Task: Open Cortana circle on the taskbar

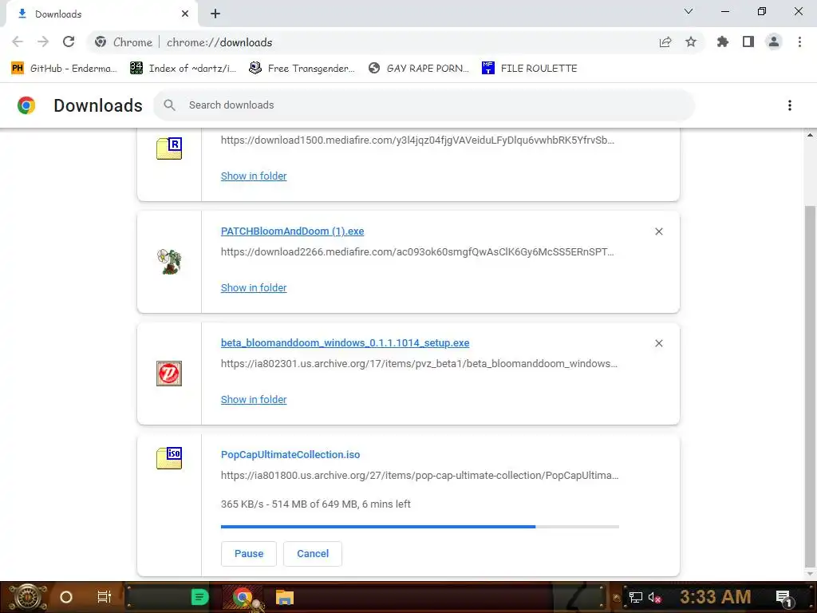Action: 65,597
